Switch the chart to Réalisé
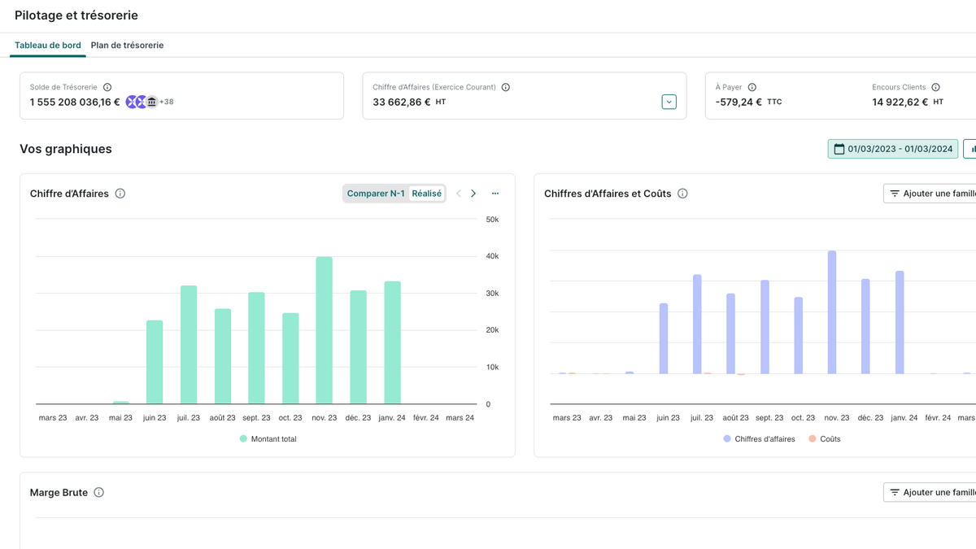Screen dimensions: 976x549 [x=427, y=194]
